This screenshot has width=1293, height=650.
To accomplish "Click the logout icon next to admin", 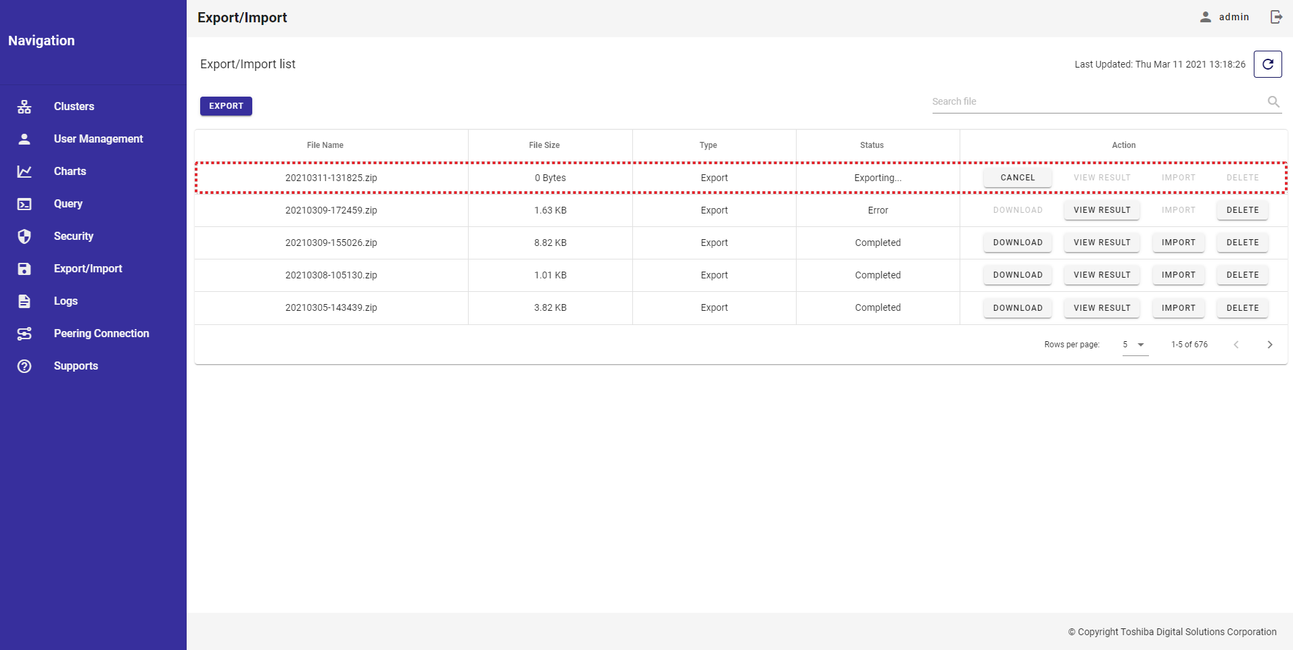I will click(1276, 17).
